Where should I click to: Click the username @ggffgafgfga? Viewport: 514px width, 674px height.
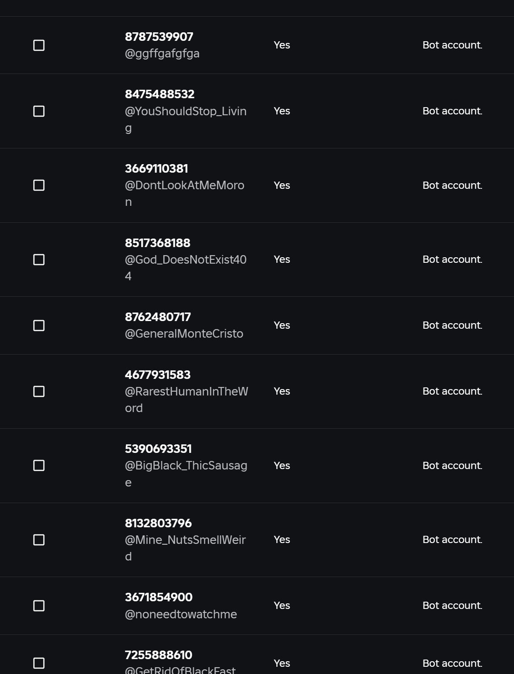162,54
